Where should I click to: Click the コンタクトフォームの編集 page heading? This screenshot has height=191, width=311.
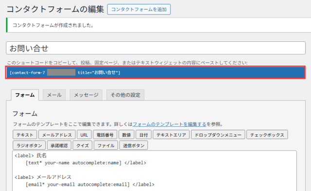[55, 9]
